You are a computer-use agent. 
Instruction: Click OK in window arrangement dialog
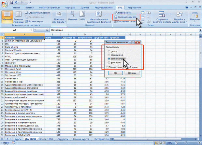coord(115,73)
